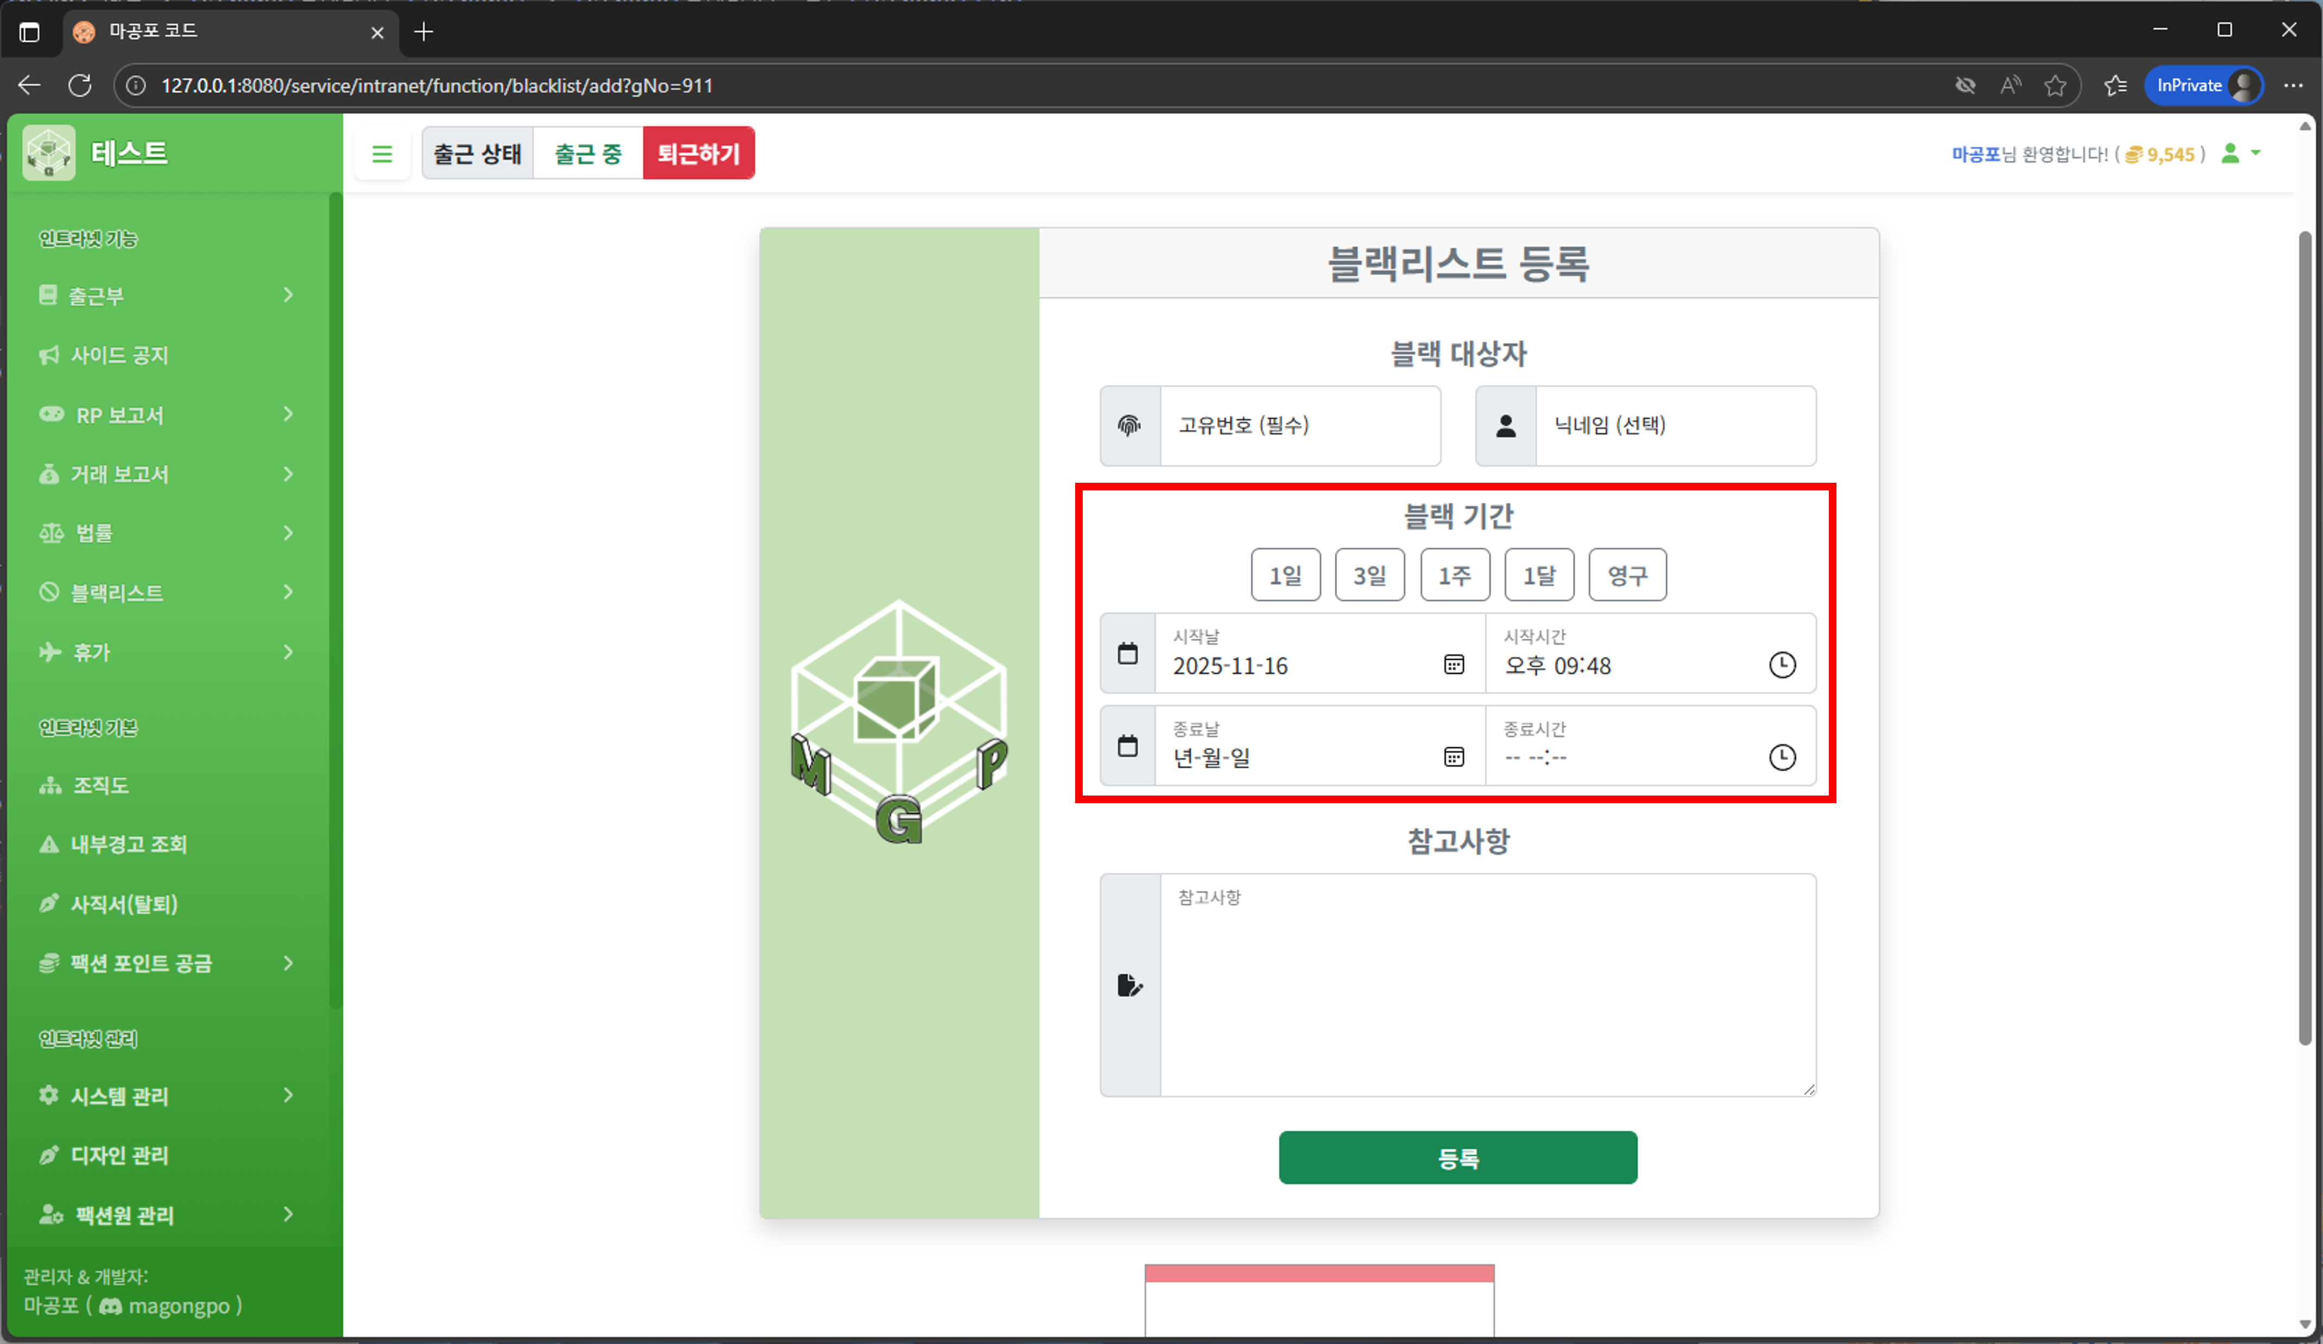Click the 시작날 date value 2025-11-16
This screenshot has height=1344, width=2323.
(1230, 666)
